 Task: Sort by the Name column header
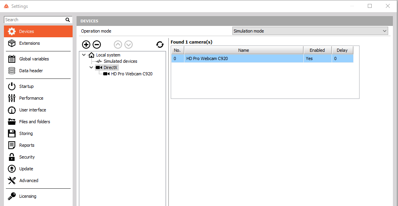pos(244,50)
